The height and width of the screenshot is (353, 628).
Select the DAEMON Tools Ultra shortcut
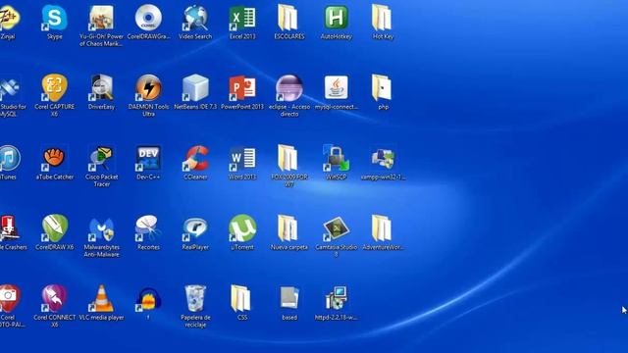[148, 88]
